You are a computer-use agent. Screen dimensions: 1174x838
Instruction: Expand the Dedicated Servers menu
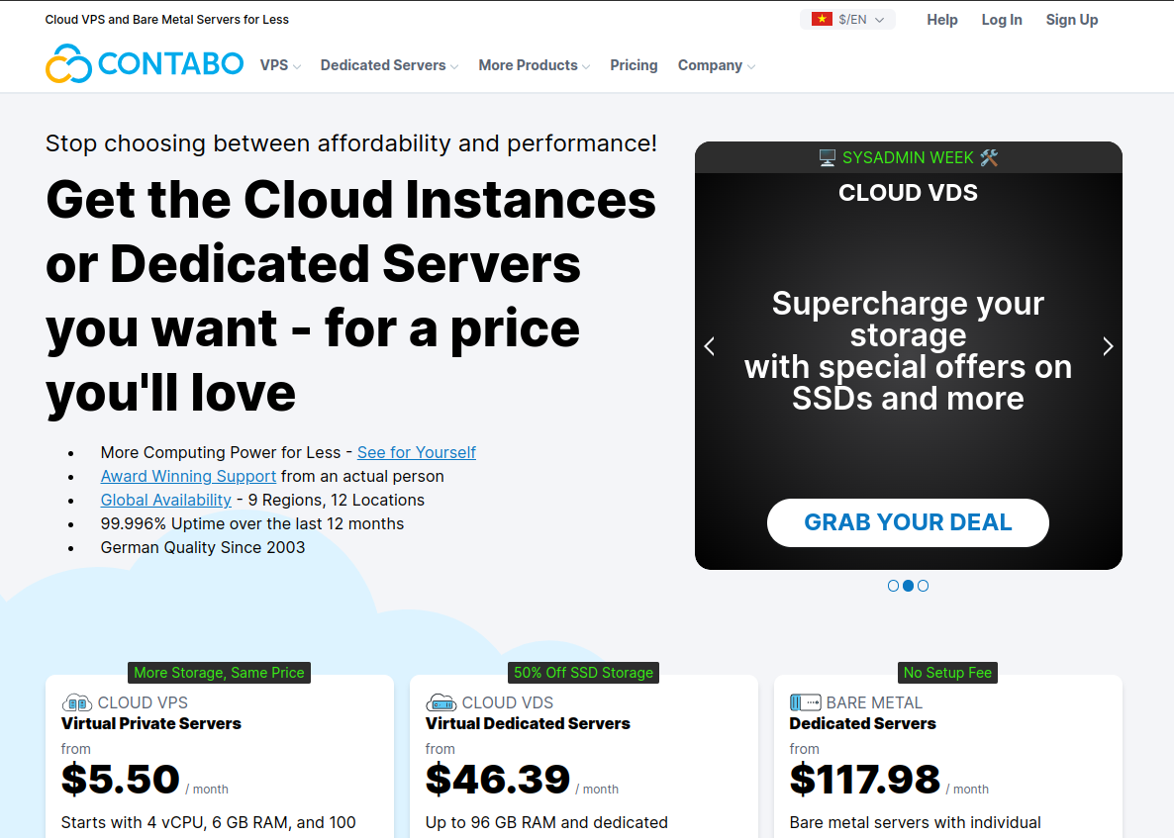389,66
